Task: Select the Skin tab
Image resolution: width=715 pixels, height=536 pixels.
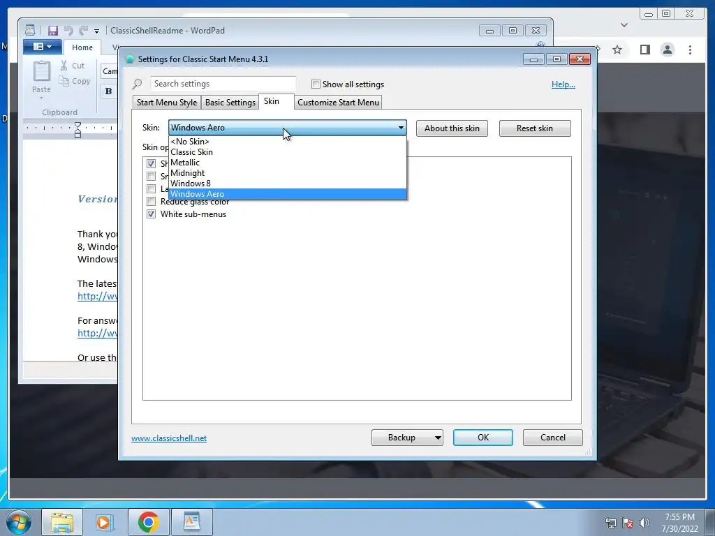Action: (x=275, y=101)
